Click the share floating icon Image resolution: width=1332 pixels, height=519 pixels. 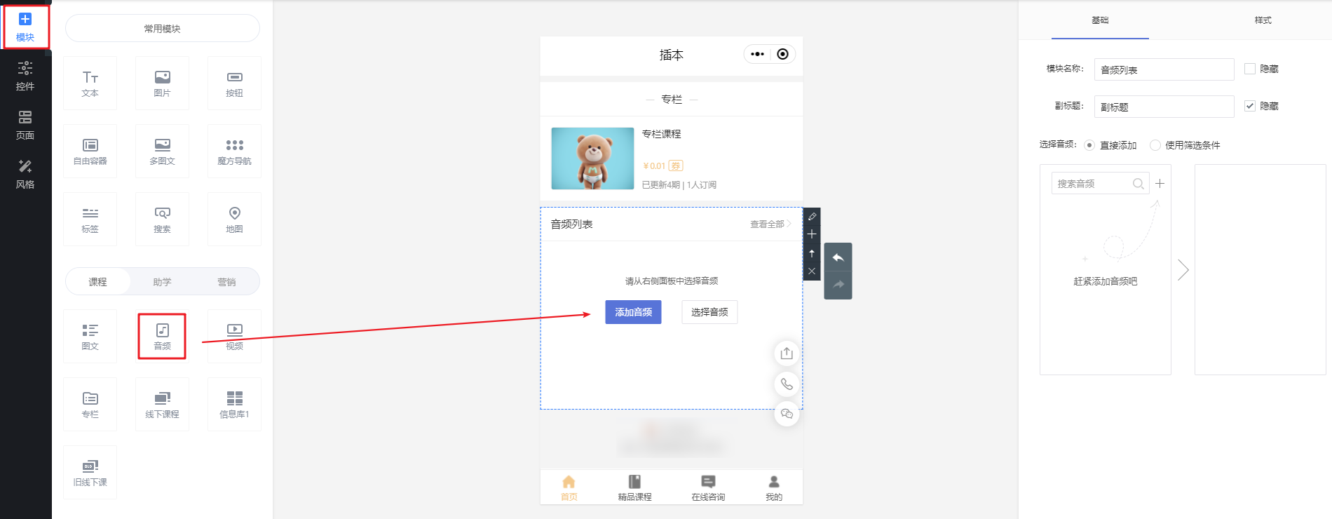(x=787, y=353)
